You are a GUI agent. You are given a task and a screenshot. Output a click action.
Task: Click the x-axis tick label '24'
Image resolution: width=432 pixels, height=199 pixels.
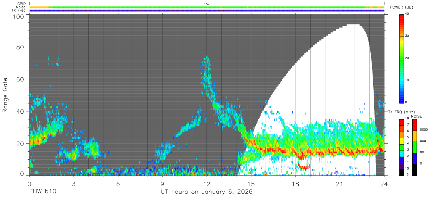click(x=384, y=184)
